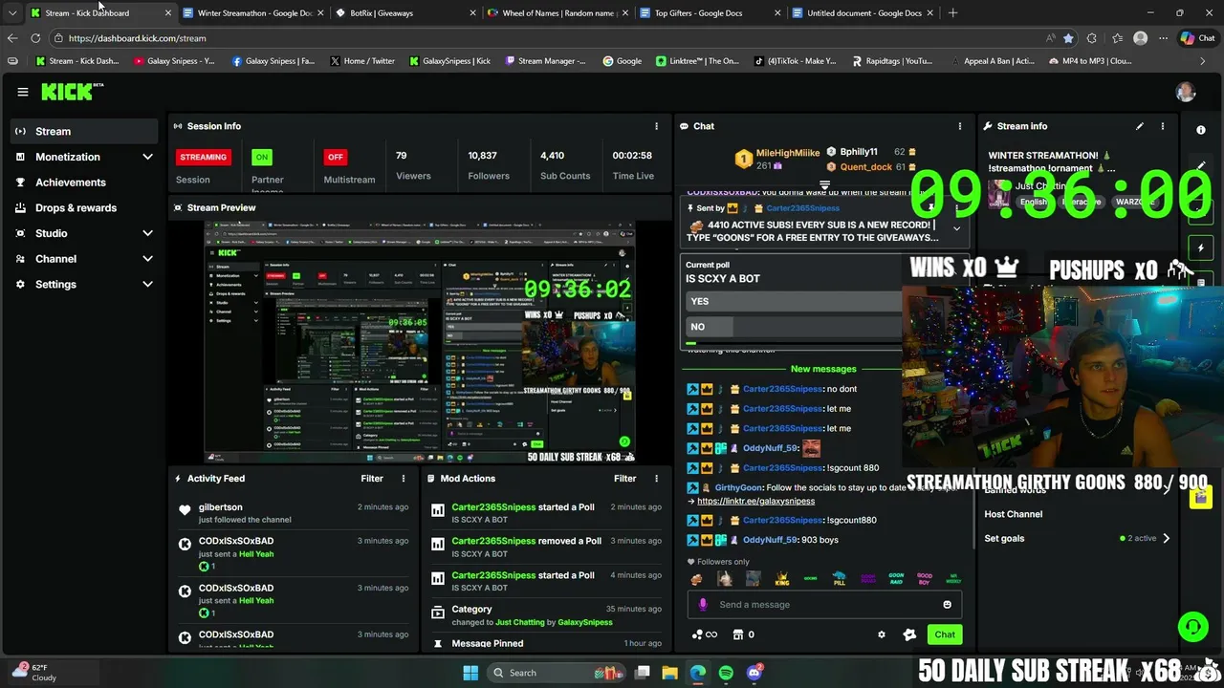
Task: Open Chat panel three-dot menu
Action: (x=960, y=126)
